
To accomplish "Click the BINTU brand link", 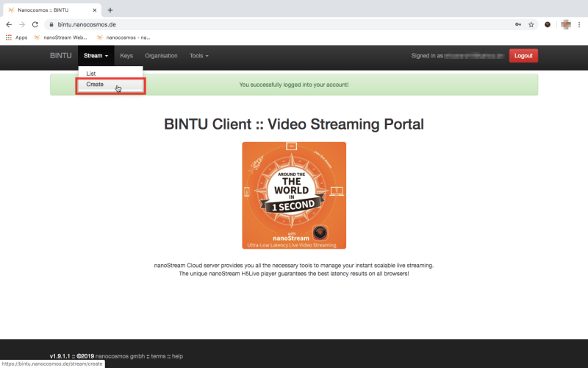I will (x=60, y=56).
